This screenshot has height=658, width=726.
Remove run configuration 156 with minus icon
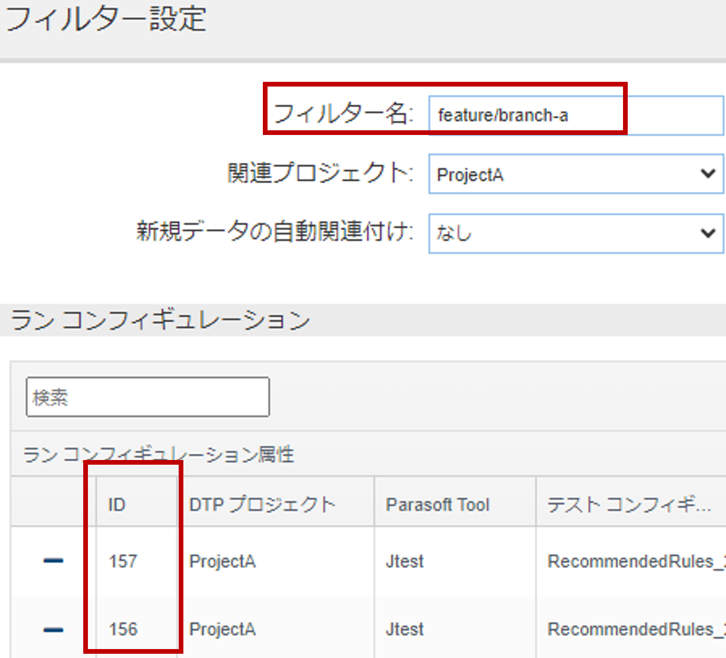(x=53, y=629)
